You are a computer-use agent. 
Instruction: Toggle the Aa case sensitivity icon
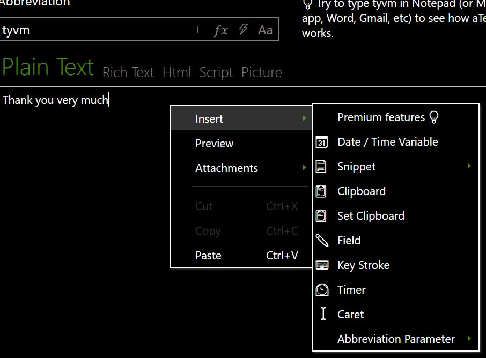tap(265, 30)
